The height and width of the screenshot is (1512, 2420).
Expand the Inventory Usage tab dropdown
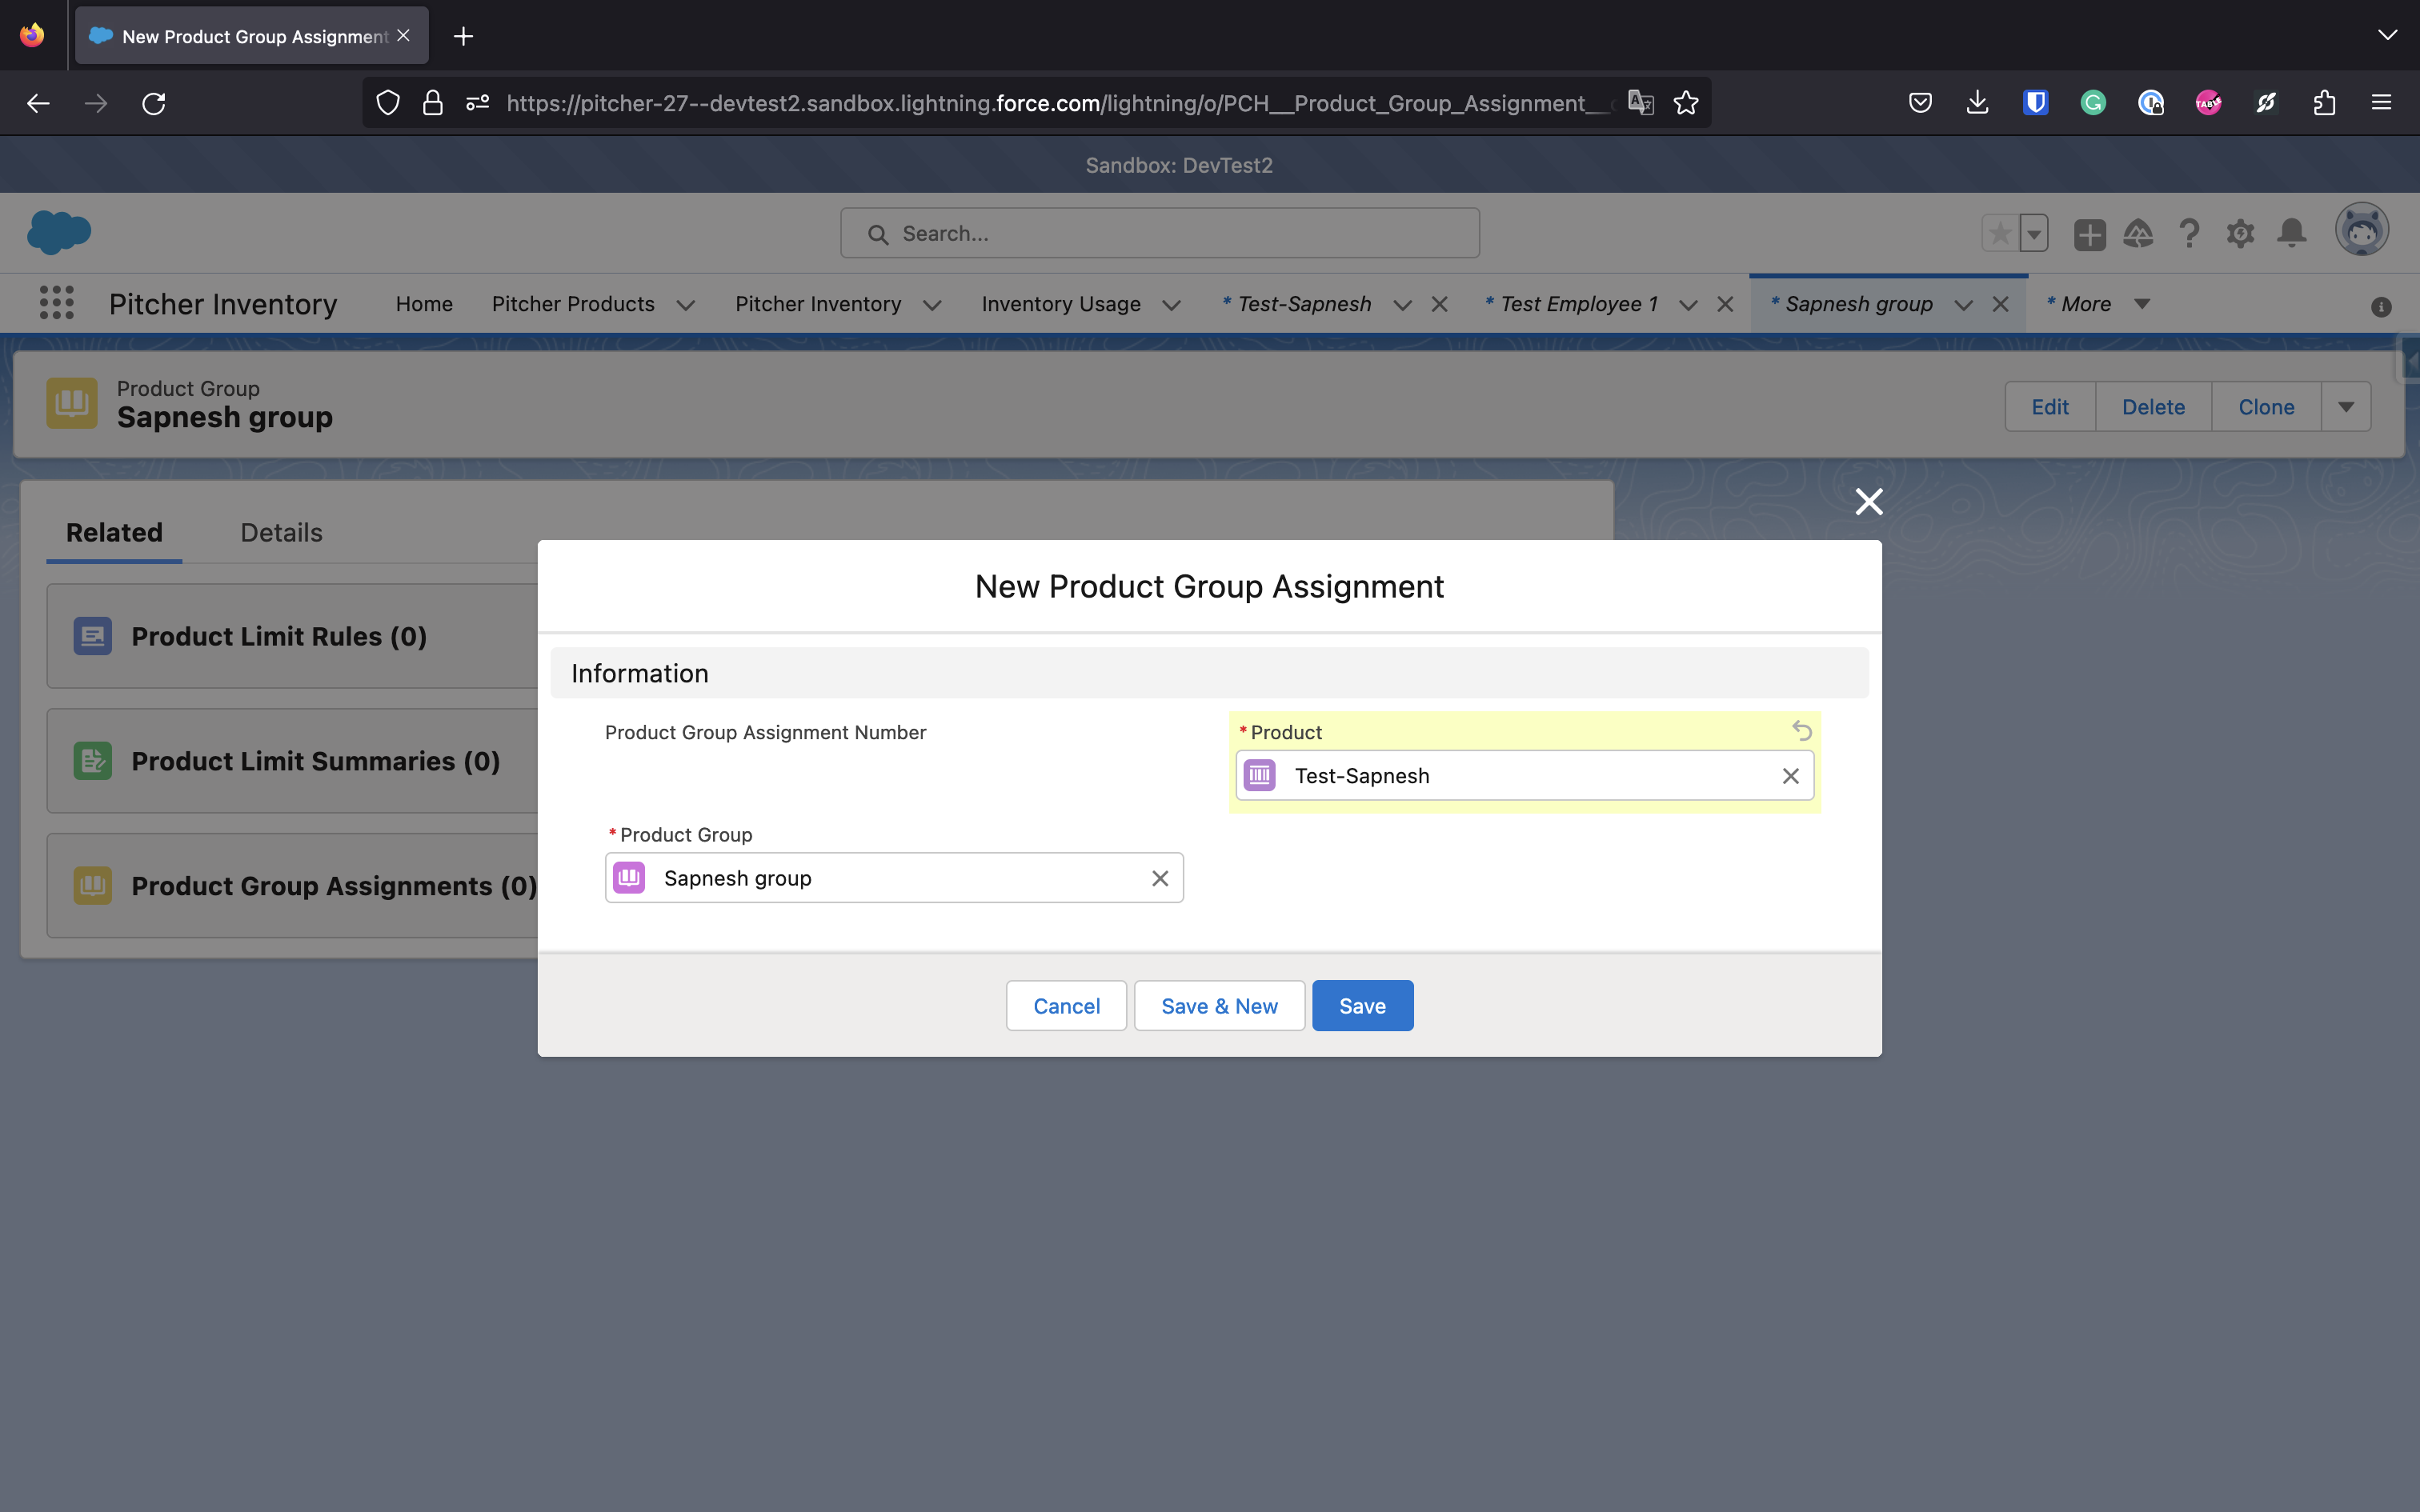pos(1172,305)
